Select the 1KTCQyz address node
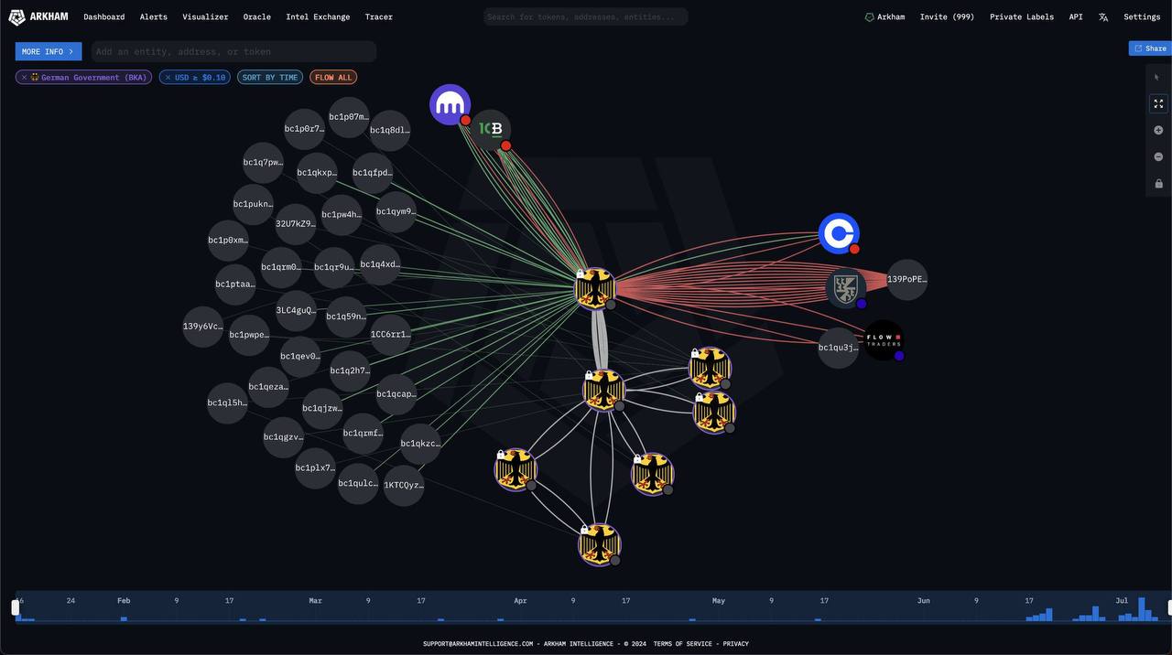This screenshot has width=1172, height=655. pyautogui.click(x=404, y=486)
